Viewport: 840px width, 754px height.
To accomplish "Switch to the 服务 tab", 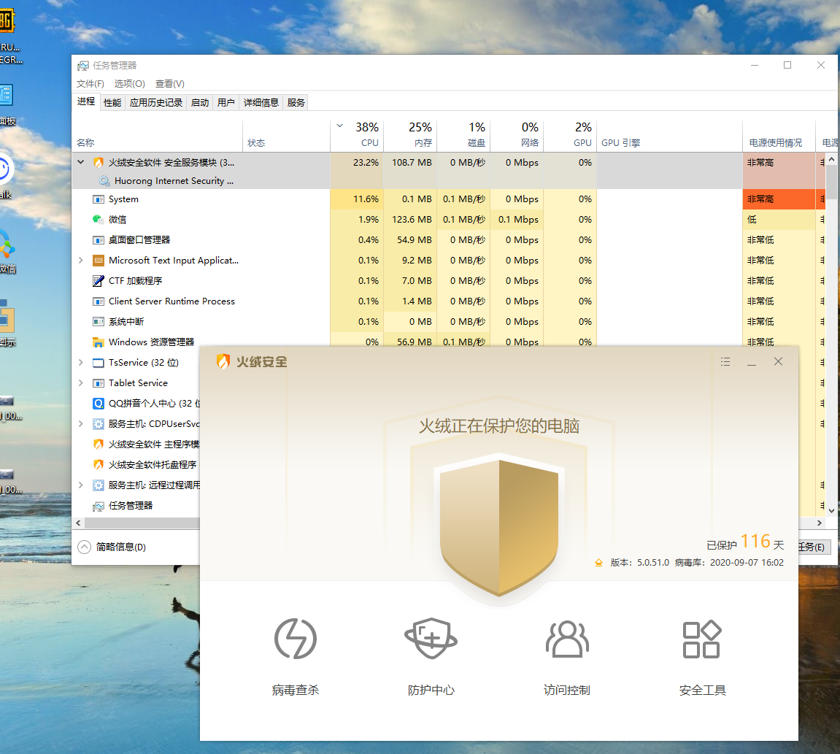I will coord(296,102).
